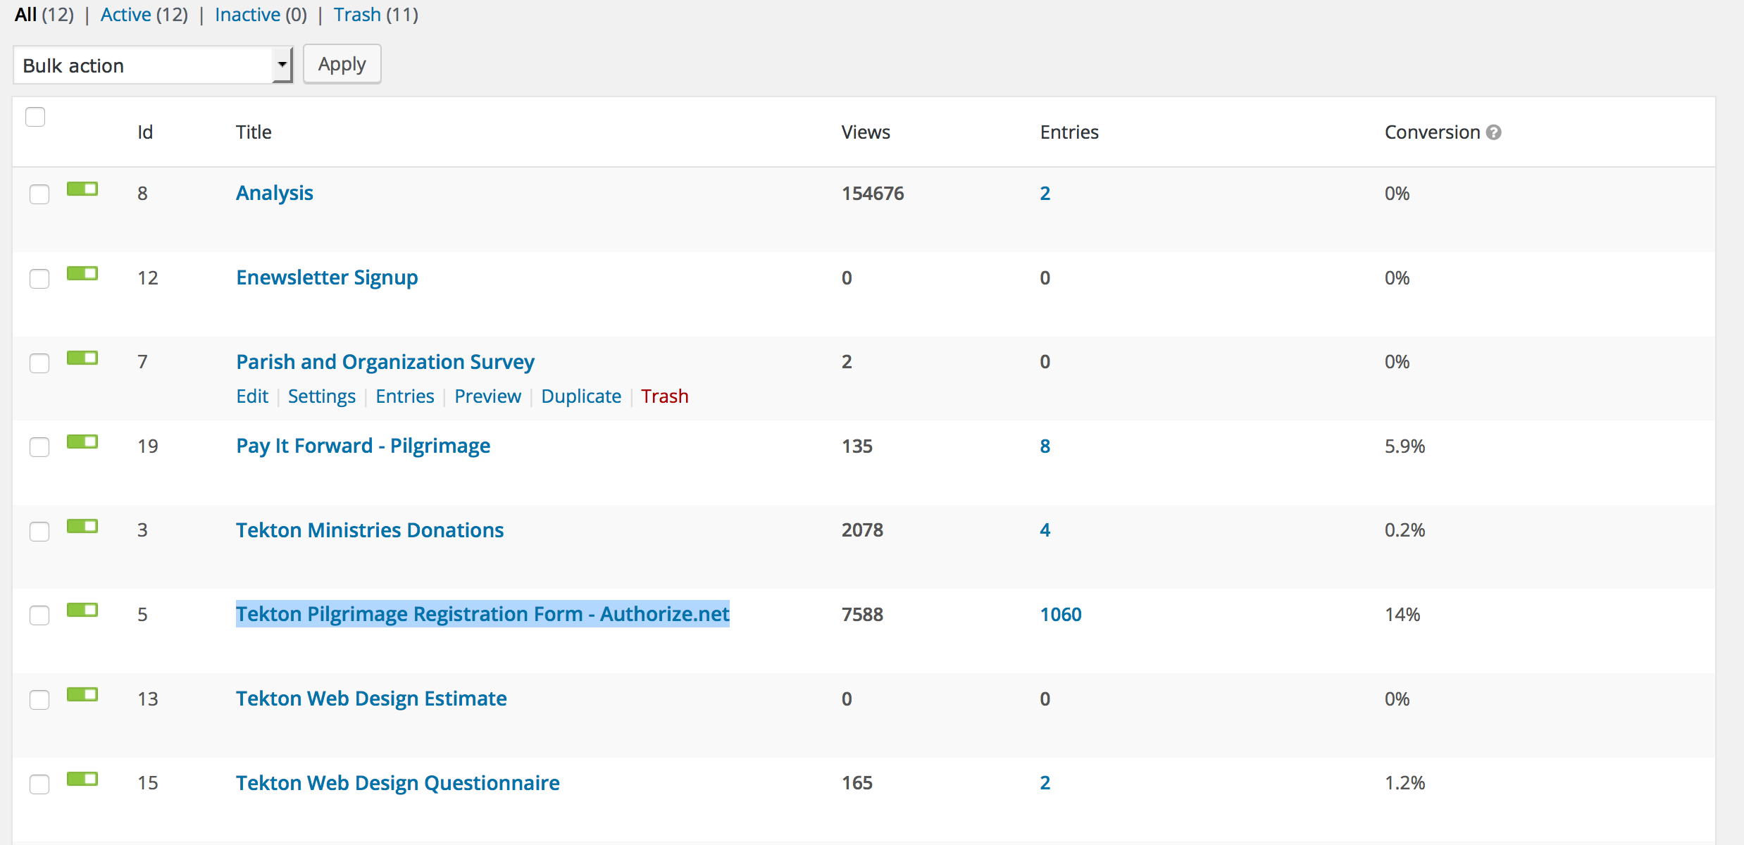Click the Conversion help question-mark icon

click(x=1493, y=132)
